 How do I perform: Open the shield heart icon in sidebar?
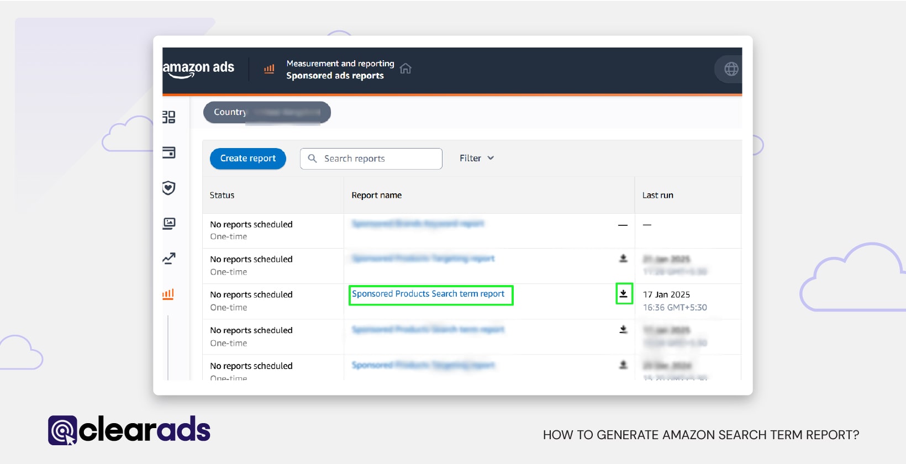[x=169, y=188]
